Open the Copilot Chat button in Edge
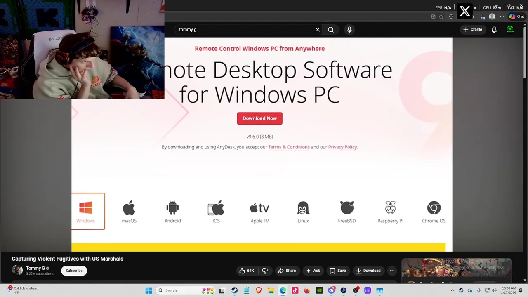This screenshot has width=528, height=297. (516, 16)
